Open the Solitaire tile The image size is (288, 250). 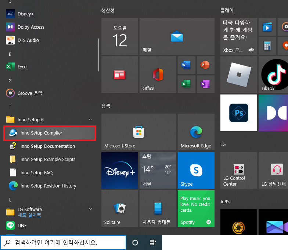120,208
